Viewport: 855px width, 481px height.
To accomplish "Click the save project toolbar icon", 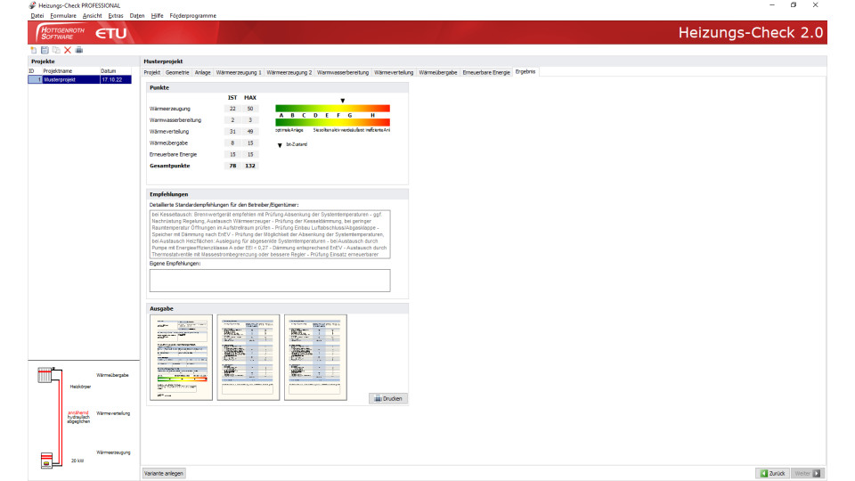I will click(x=45, y=51).
